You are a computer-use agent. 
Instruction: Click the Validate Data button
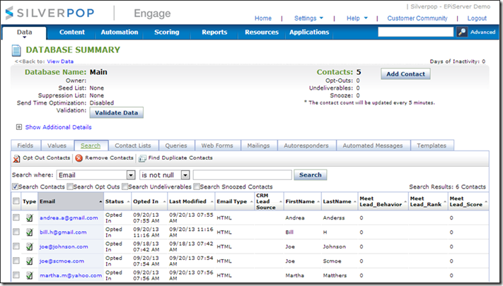[117, 113]
